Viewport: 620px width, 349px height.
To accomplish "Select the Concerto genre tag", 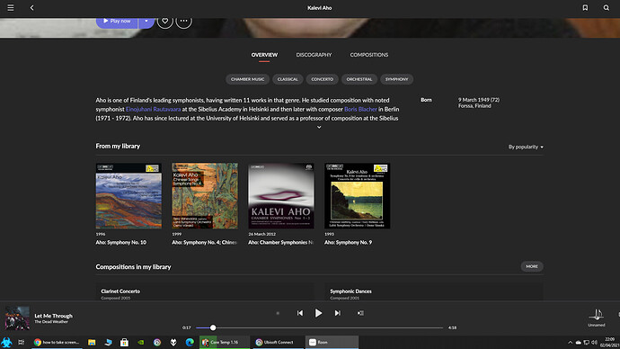I will click(323, 79).
